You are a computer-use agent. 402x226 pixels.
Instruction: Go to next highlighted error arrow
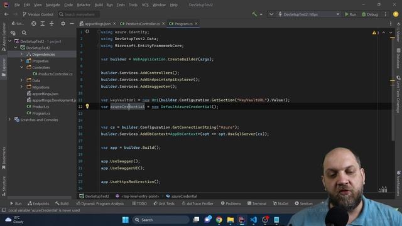[x=391, y=33]
